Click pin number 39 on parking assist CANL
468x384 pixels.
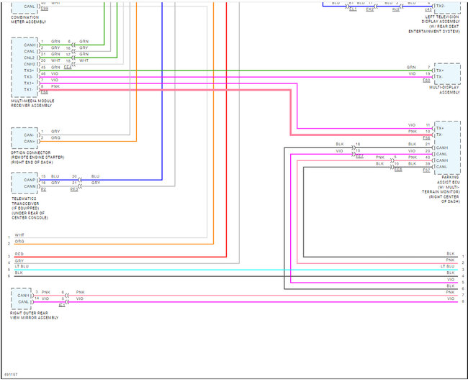pos(428,164)
